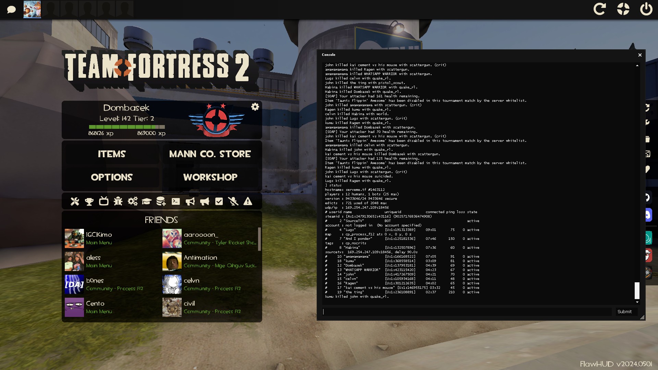Open profile settings via the gear icon

(255, 107)
